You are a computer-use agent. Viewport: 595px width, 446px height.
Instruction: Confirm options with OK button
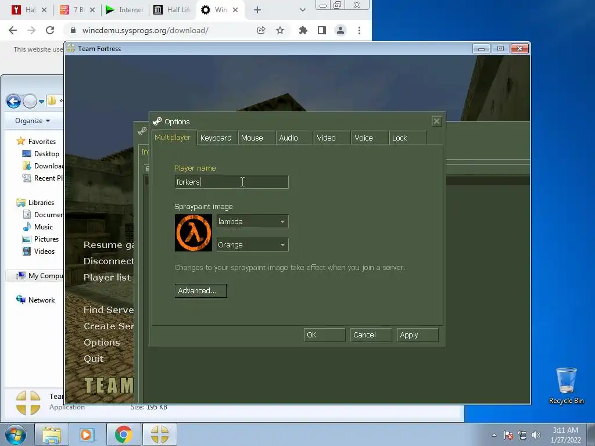(x=324, y=335)
